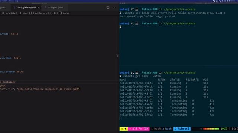238x133 pixels.
Task: Click the 'kubectl get pods --watch' command
Action: [x=142, y=76]
